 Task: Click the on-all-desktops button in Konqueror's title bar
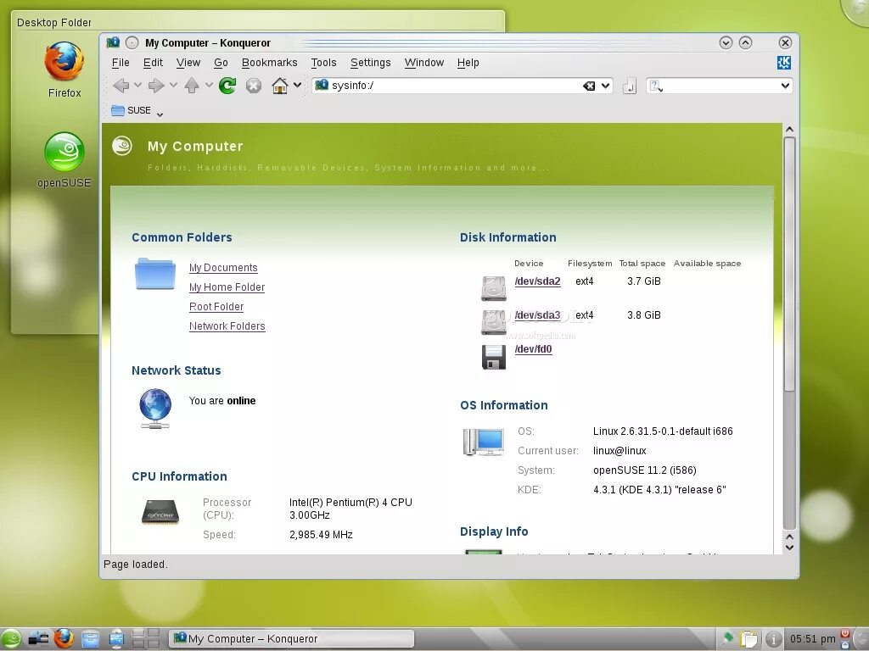tap(132, 42)
